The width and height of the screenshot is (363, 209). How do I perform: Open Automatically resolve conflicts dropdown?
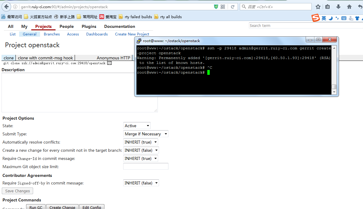click(x=141, y=142)
